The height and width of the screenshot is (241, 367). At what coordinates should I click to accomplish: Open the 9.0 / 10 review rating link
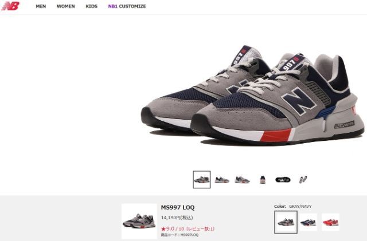[188, 228]
